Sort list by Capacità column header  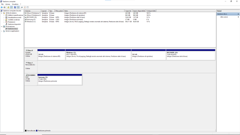click(128, 11)
